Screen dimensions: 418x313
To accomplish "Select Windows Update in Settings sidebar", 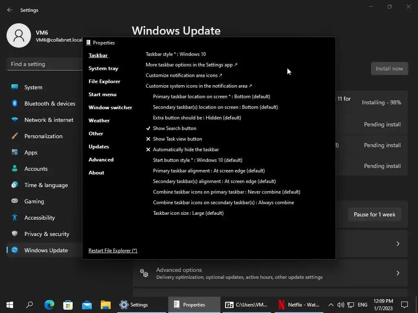I will pos(44,250).
